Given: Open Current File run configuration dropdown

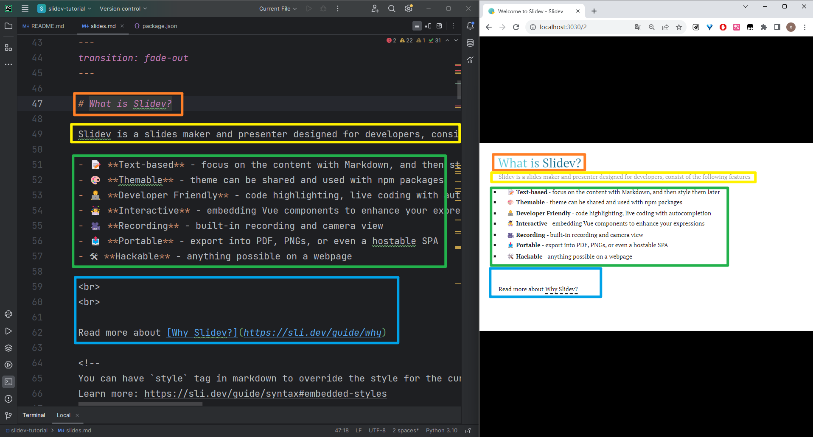Looking at the screenshot, I should (x=278, y=8).
